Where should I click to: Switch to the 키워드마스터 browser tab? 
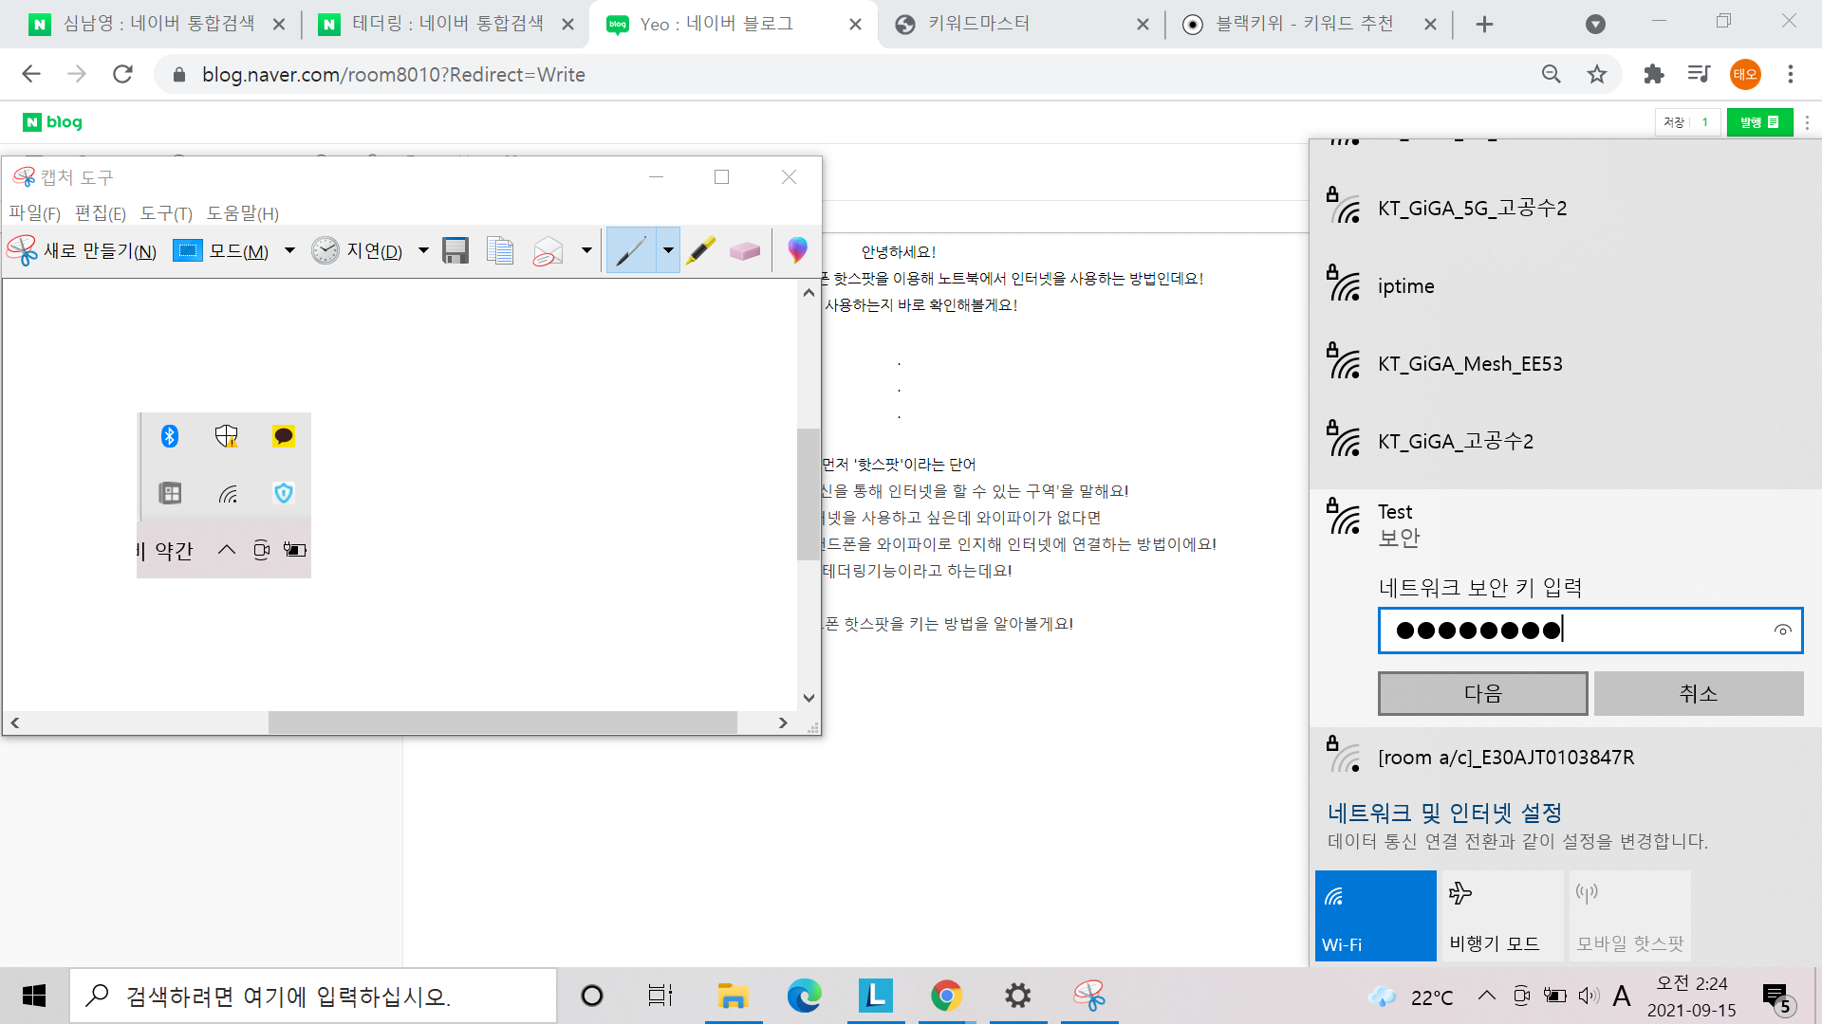point(978,24)
